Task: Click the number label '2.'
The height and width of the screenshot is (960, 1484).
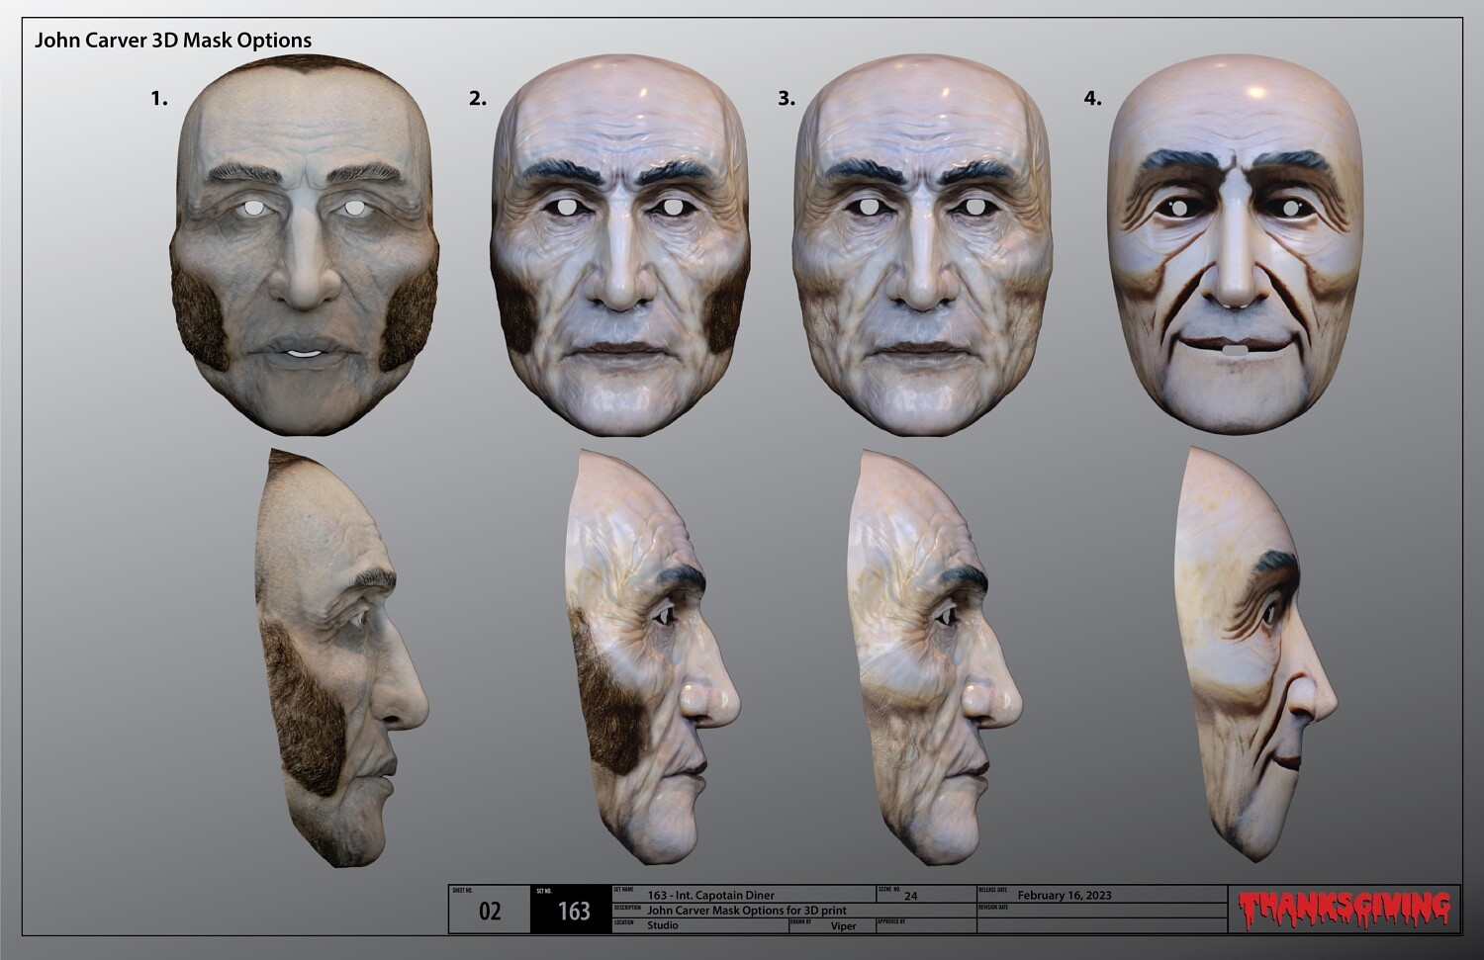Action: pyautogui.click(x=478, y=98)
